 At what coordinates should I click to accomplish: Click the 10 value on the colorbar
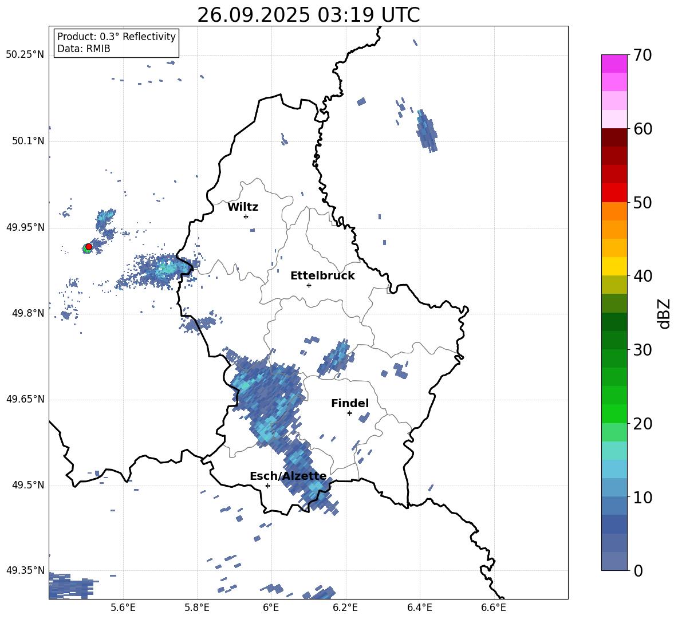(642, 498)
